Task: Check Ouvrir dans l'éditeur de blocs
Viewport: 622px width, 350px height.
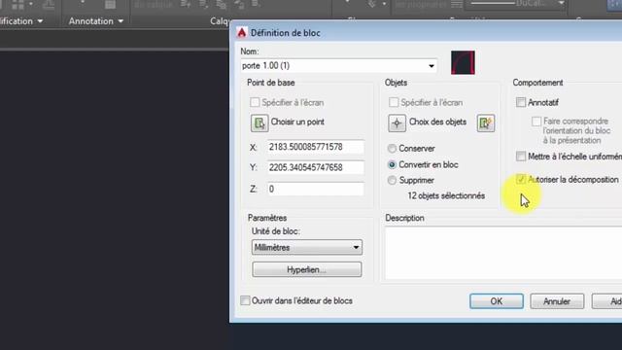Action: [245, 300]
